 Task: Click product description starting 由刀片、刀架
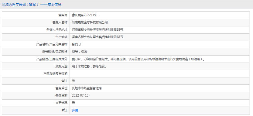click(x=138, y=59)
